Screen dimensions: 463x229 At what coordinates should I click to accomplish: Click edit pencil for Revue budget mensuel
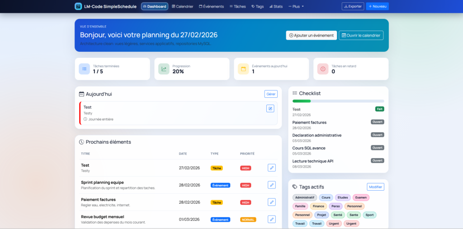(x=271, y=219)
